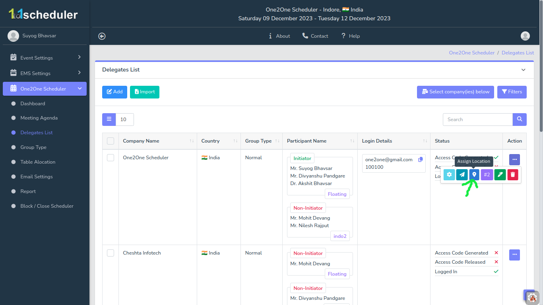Screen dimensions: 543x305
Task: Open the About link in top bar
Action: 279,36
